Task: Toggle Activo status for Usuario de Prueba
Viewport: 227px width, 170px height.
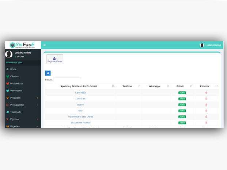Action: [x=182, y=123]
